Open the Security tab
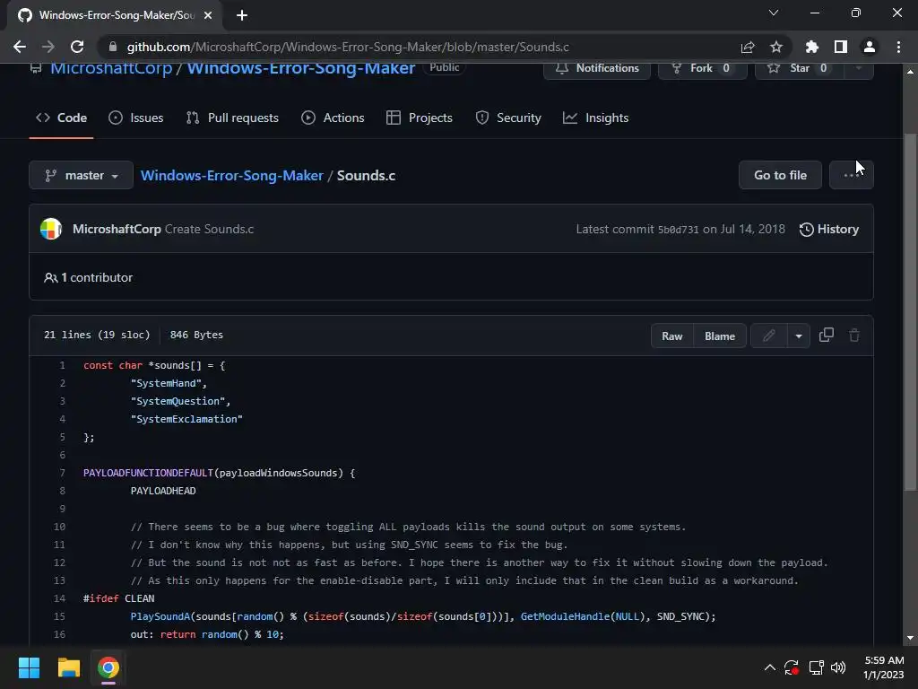Screen dimensions: 918x689 pyautogui.click(x=509, y=118)
